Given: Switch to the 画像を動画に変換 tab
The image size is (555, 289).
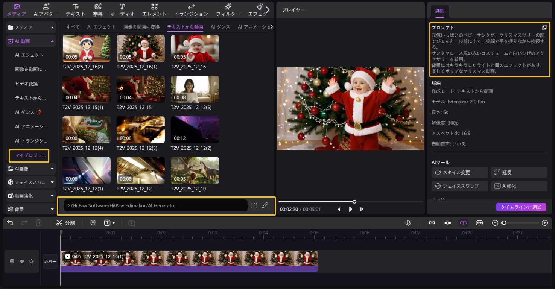Looking at the screenshot, I should (141, 27).
